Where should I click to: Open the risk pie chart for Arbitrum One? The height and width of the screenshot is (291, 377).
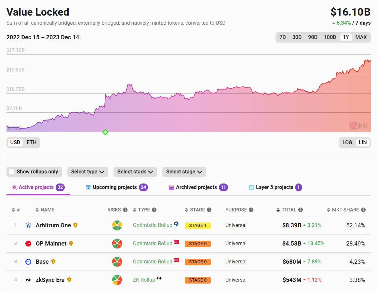117,225
